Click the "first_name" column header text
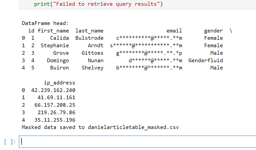This screenshot has width=256, height=150. tap(53, 31)
